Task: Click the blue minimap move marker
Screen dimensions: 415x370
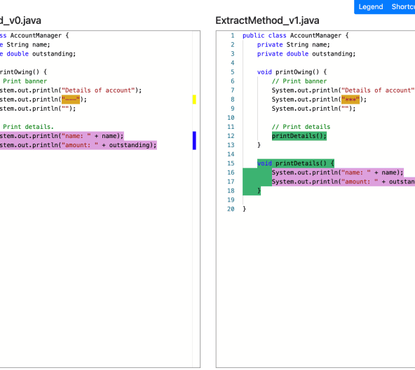Action: 194,141
